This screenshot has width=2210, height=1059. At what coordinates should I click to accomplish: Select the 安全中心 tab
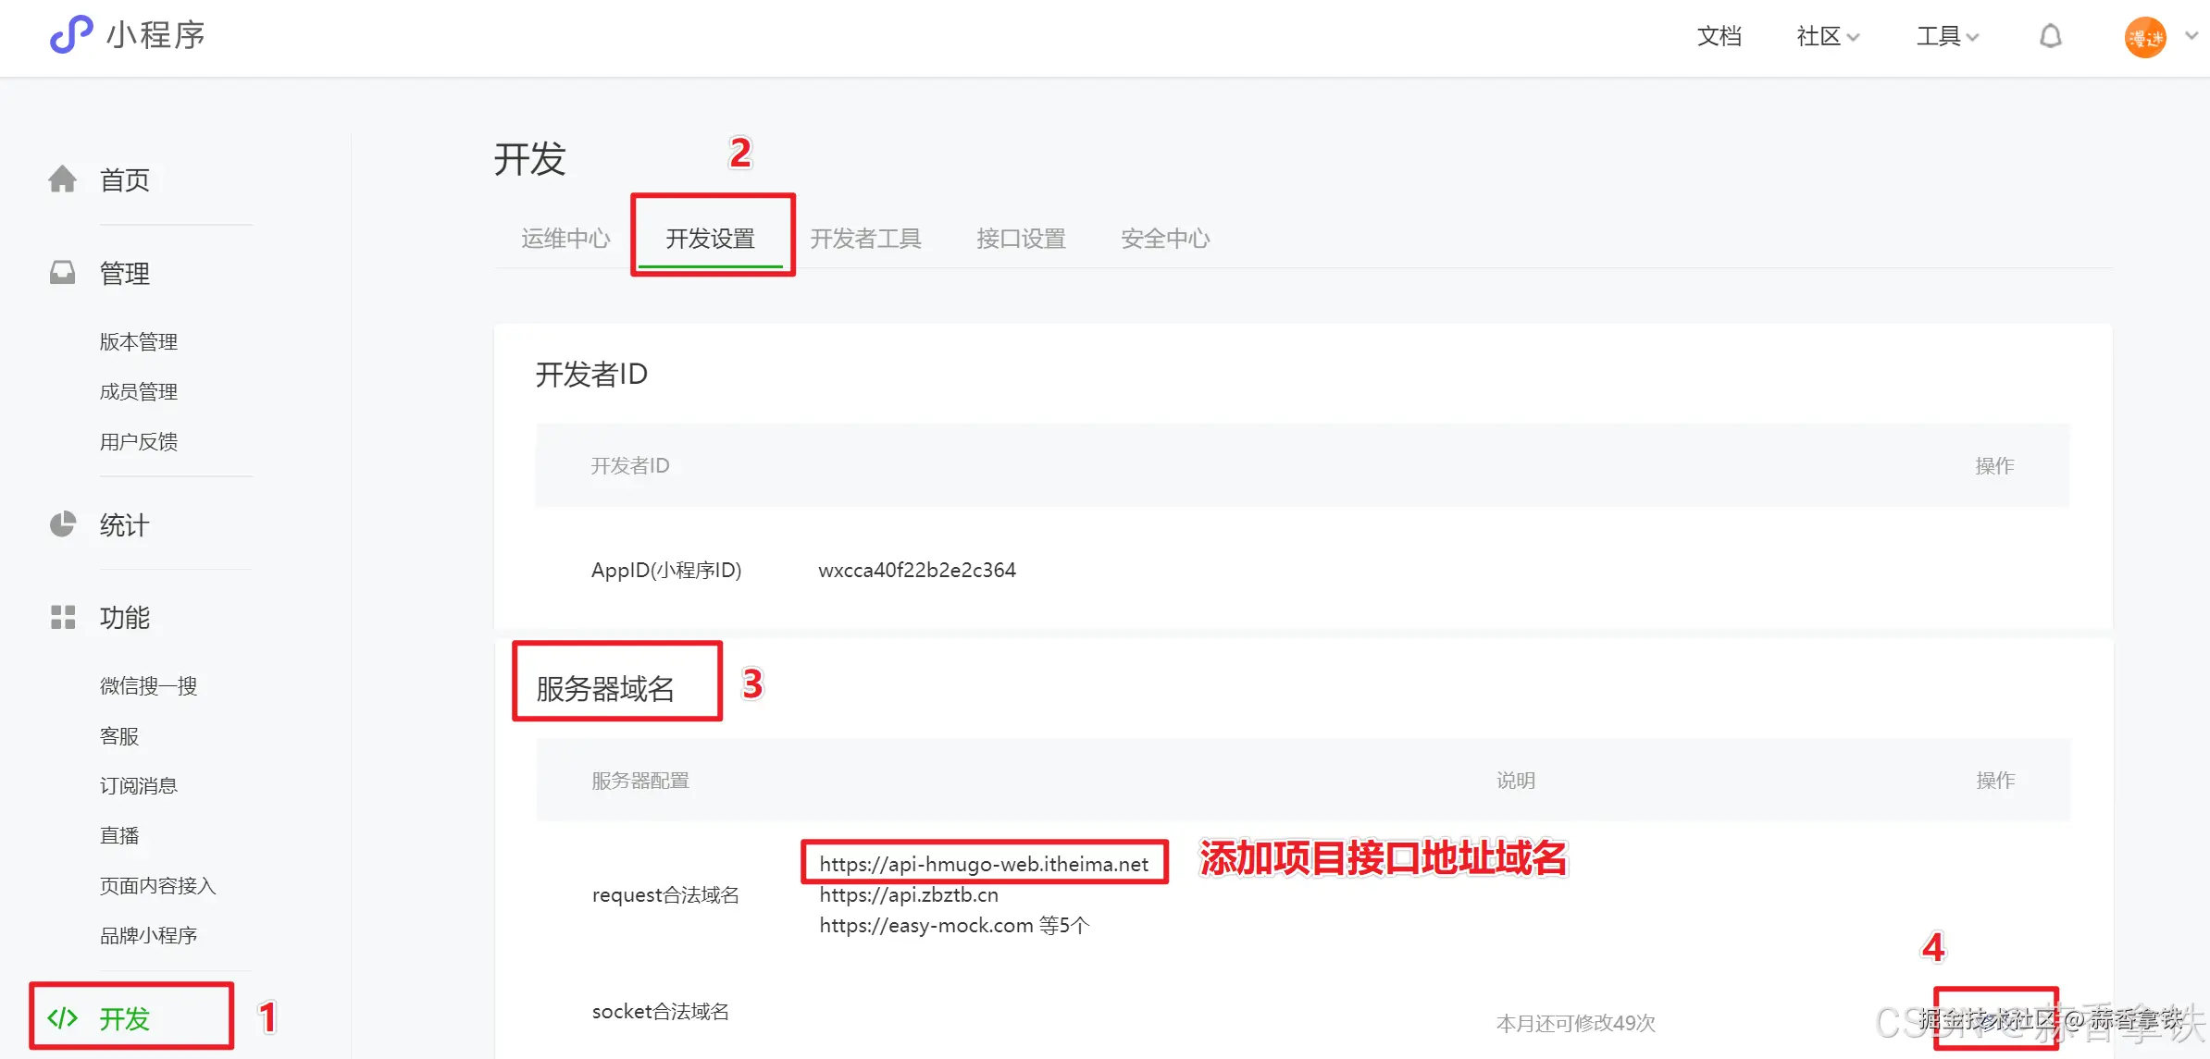click(1164, 239)
